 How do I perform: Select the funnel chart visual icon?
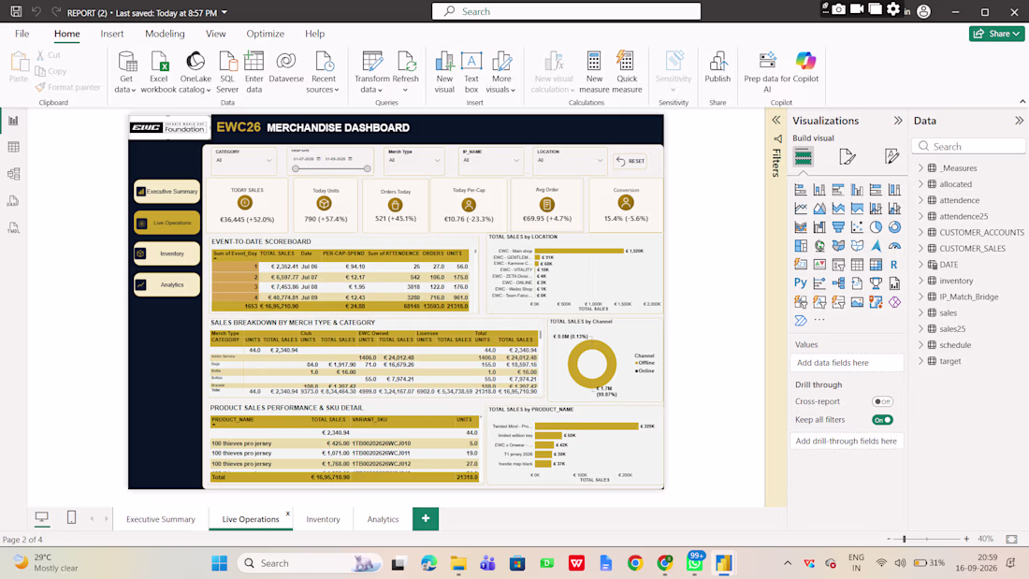pos(838,227)
